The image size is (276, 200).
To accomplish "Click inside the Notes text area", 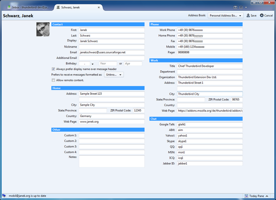I will pos(112,161).
